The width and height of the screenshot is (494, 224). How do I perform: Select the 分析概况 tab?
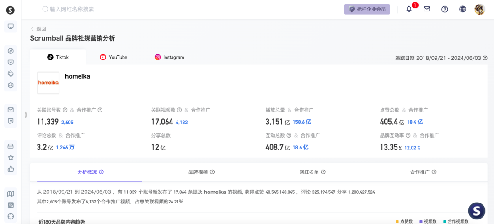tap(90, 172)
